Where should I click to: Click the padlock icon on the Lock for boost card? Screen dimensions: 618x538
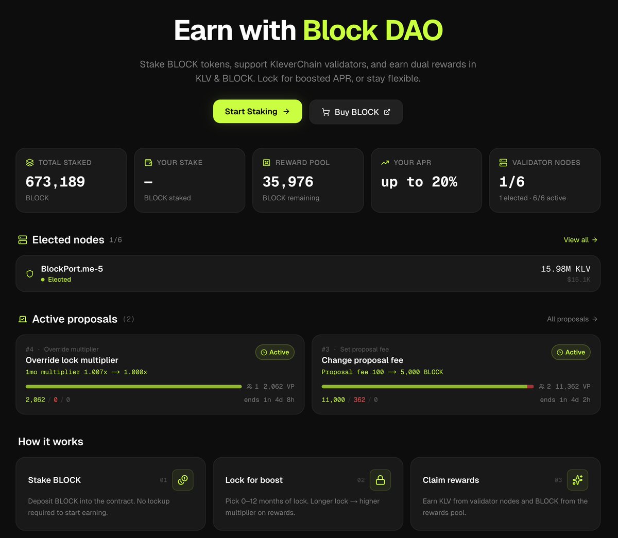(x=380, y=480)
